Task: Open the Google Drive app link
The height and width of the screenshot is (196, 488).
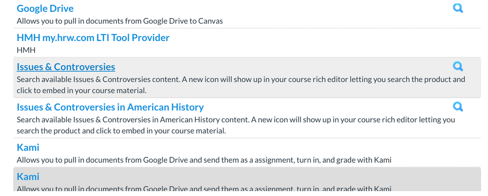Action: (45, 8)
